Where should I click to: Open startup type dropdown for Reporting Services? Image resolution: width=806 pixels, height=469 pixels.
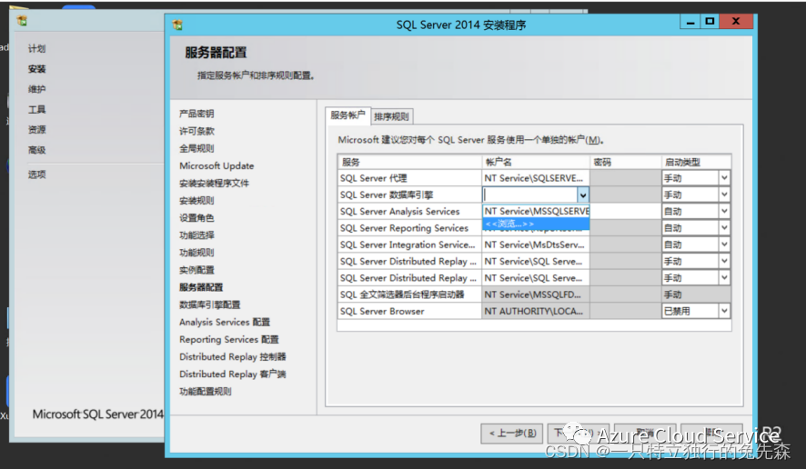click(724, 228)
